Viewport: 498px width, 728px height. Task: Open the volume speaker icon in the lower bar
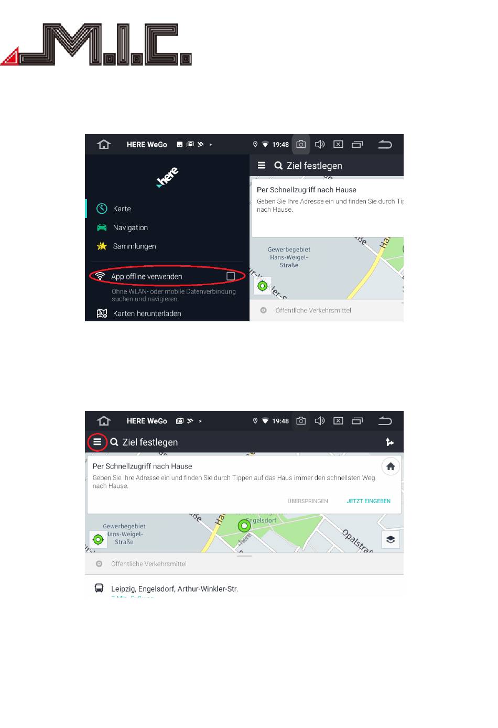(320, 421)
